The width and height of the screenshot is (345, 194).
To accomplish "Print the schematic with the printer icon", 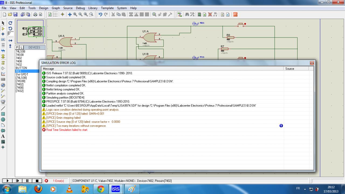I will click(x=35, y=14).
